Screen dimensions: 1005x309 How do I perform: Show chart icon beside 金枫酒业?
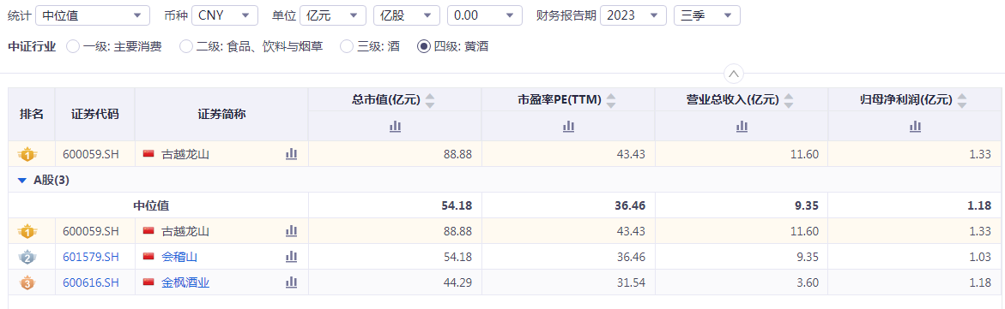(x=292, y=282)
